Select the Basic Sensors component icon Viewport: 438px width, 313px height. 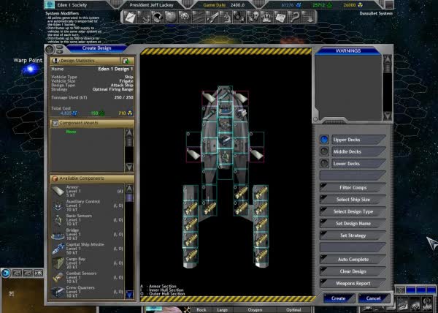58,220
